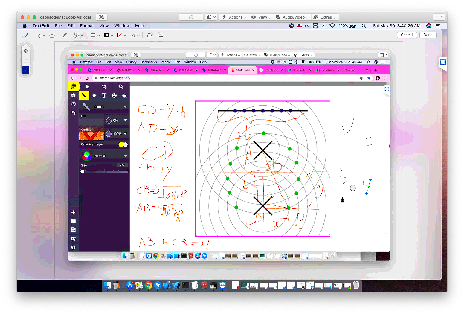Click the Sat May 30 date and time
This screenshot has height=314, width=464.
(x=396, y=26)
